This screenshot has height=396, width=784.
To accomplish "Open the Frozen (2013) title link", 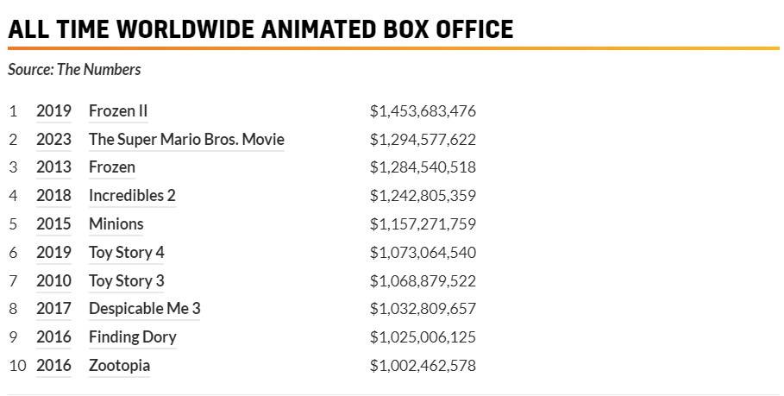I will coord(112,167).
